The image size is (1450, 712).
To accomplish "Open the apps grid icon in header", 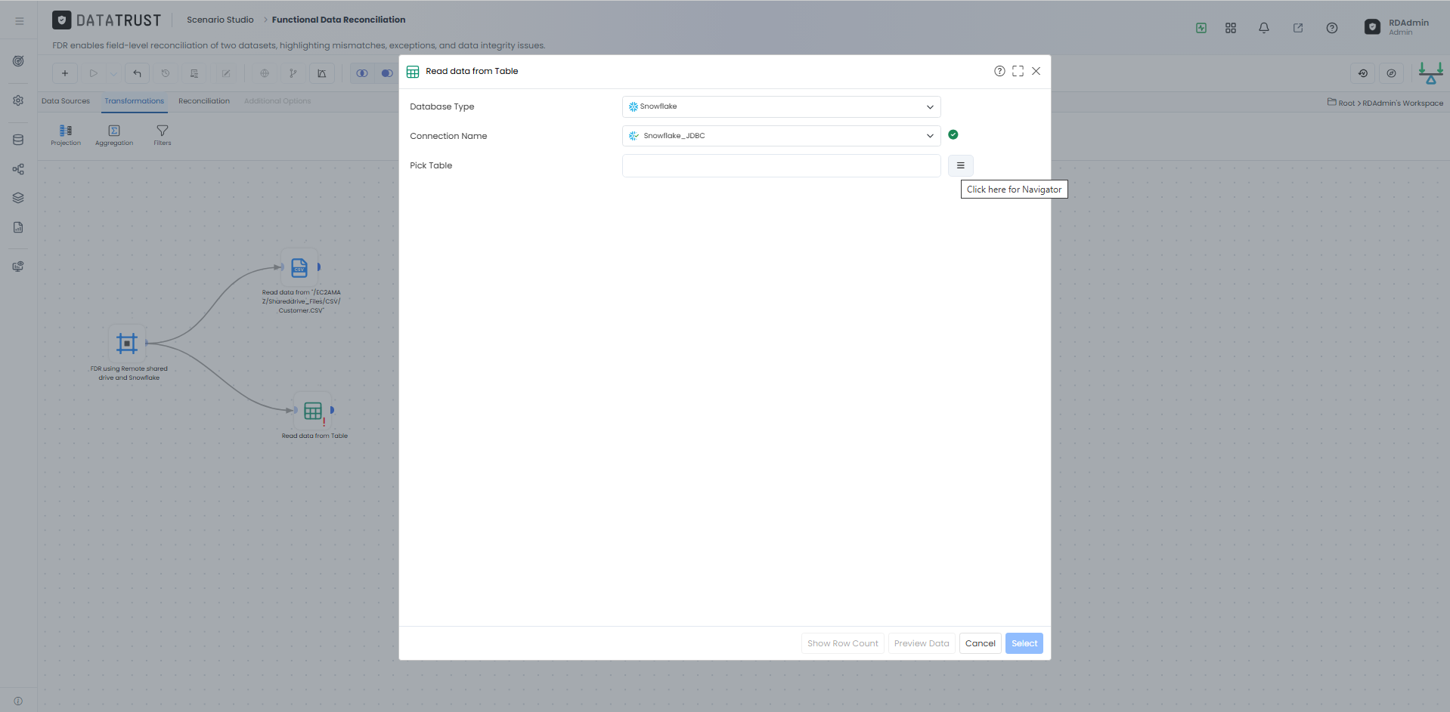I will coord(1231,28).
